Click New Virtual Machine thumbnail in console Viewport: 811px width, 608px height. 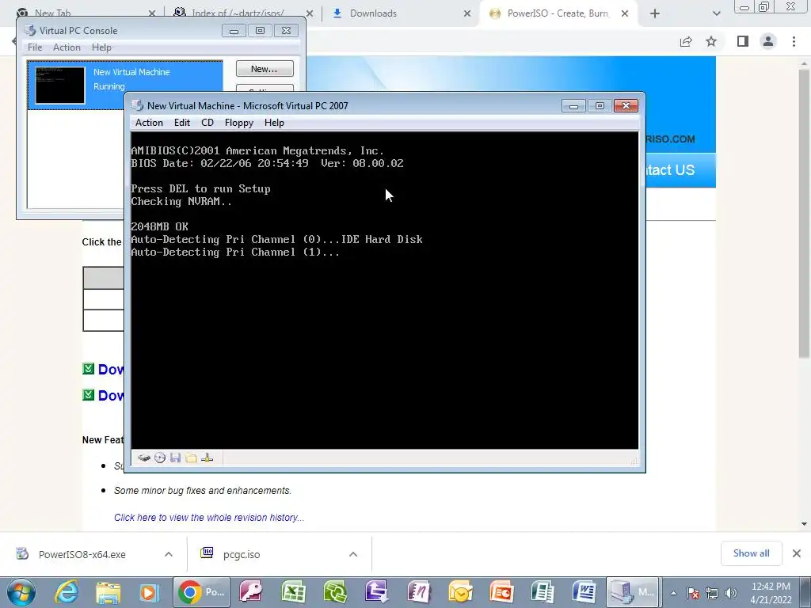coord(60,85)
